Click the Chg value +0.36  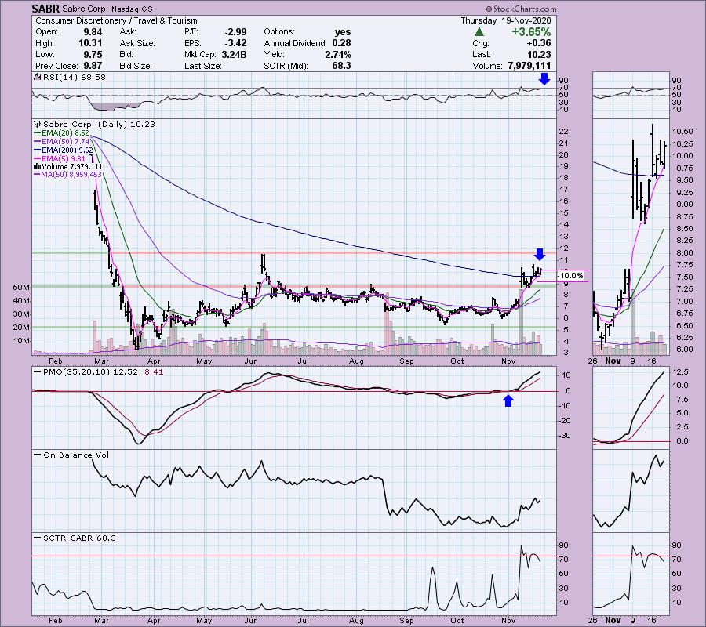click(540, 43)
